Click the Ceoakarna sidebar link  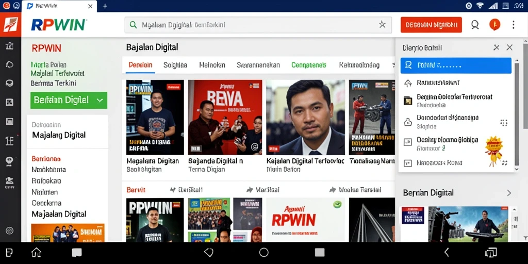pos(46,203)
